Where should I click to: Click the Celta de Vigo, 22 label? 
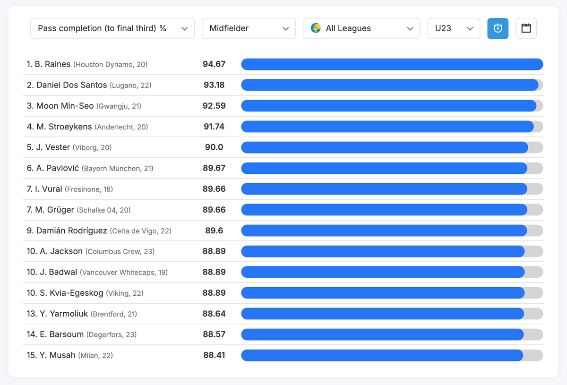pos(141,231)
